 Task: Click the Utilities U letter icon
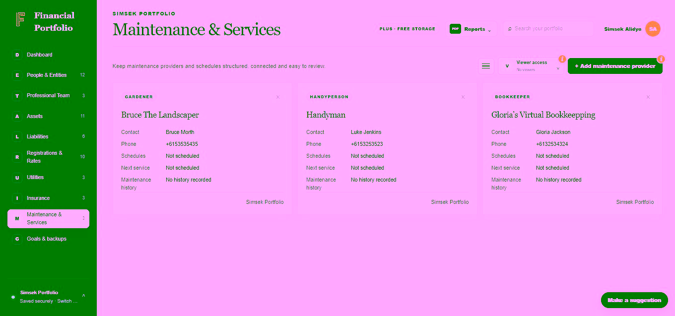[x=17, y=178]
